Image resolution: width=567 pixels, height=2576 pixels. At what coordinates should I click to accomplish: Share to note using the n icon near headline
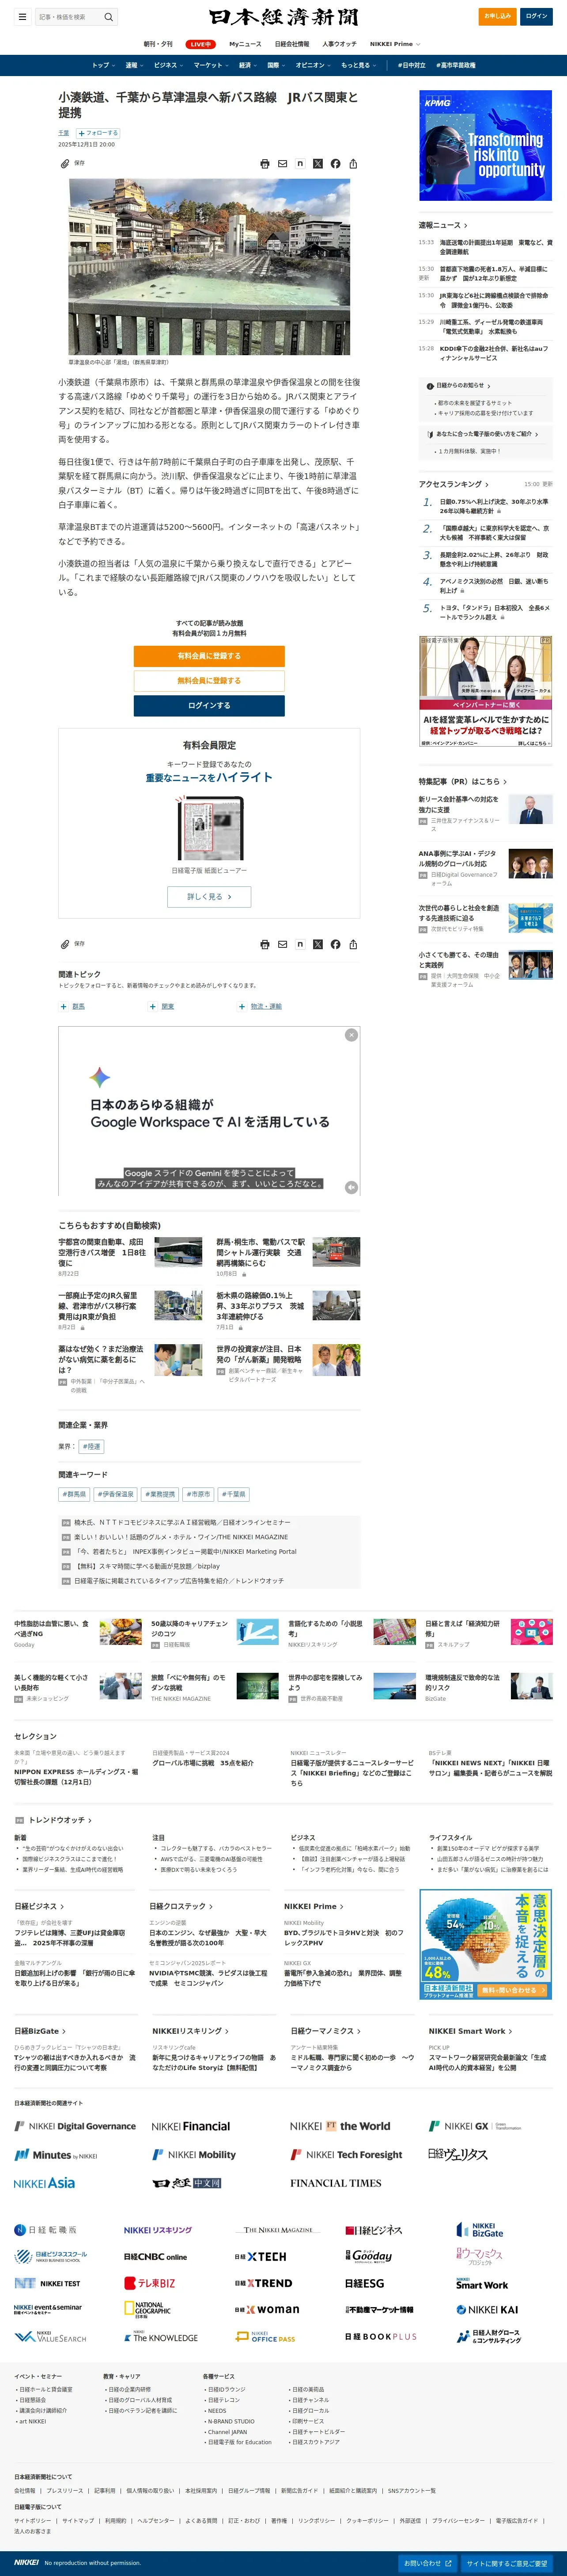point(299,164)
